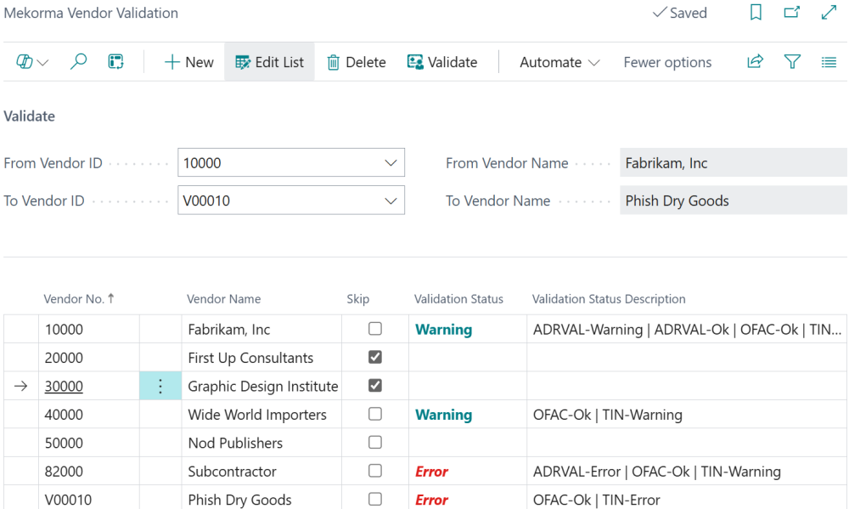
Task: Open the filter funnel icon
Action: tap(792, 61)
